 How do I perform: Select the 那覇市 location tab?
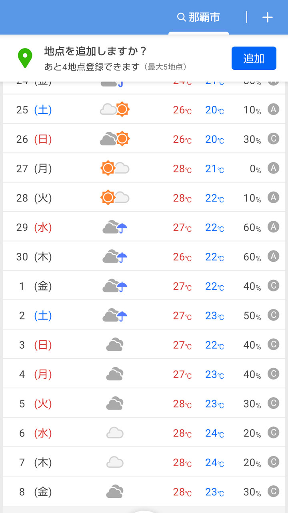(204, 17)
